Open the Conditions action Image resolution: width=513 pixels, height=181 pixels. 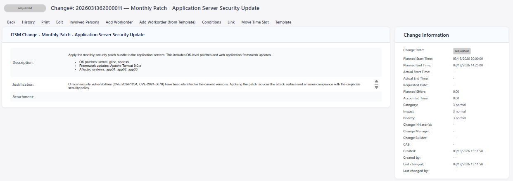(211, 22)
